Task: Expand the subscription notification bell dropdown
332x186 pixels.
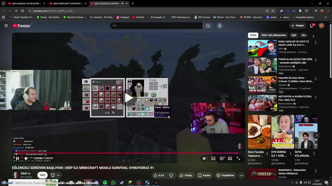Action: (55, 175)
